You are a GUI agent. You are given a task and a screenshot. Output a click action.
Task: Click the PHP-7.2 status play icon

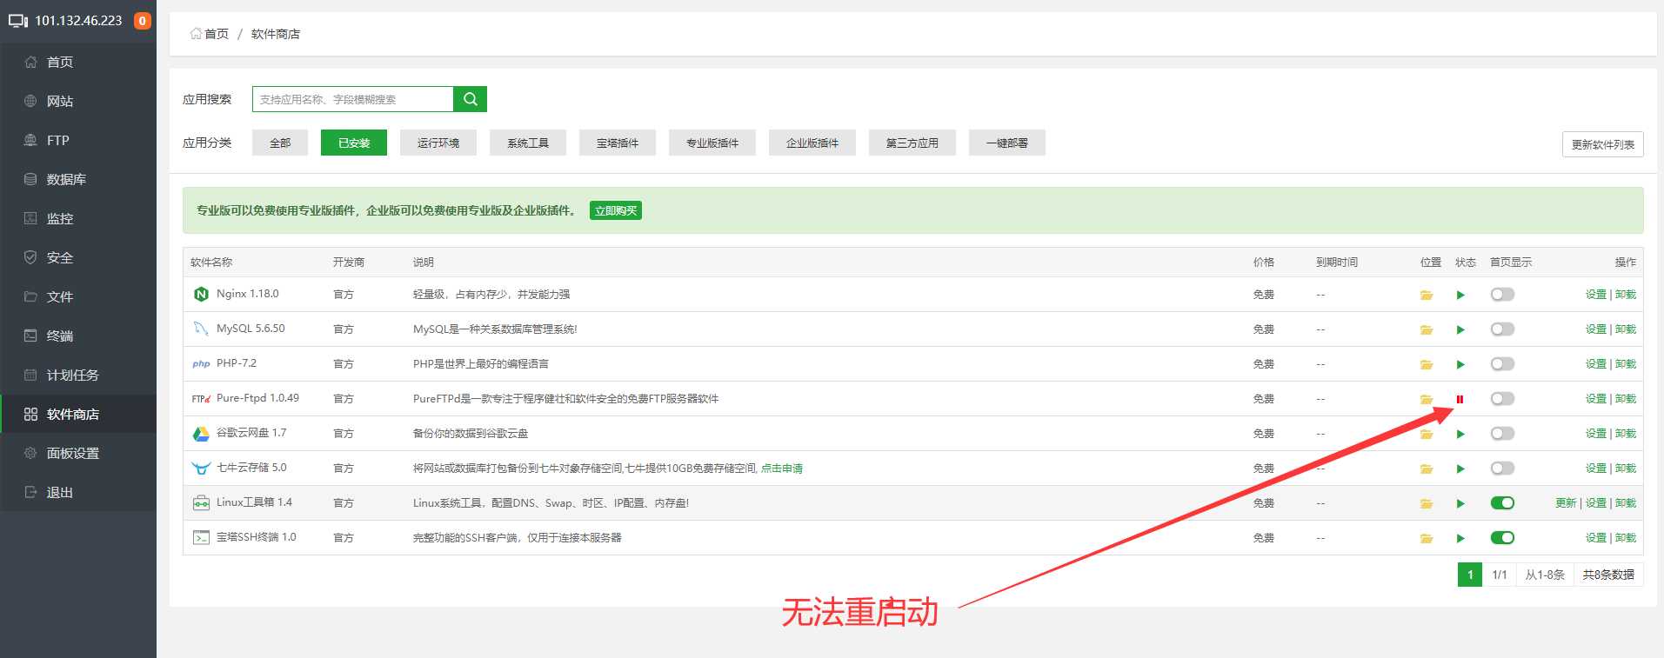click(1460, 364)
